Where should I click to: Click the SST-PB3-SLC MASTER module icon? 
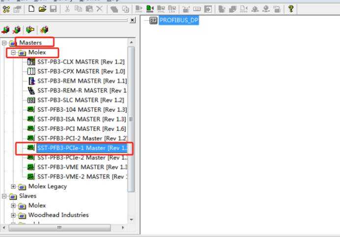(31, 100)
